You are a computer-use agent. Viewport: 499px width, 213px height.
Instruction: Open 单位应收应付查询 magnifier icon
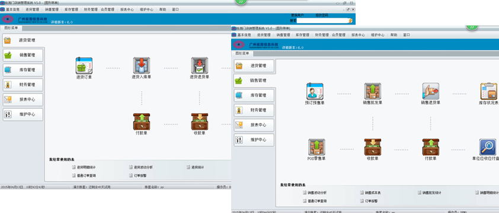[x=488, y=147]
